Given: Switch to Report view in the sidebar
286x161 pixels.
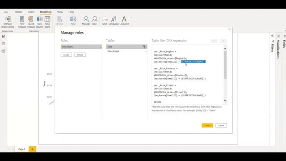Looking at the screenshot, I should (x=3, y=36).
